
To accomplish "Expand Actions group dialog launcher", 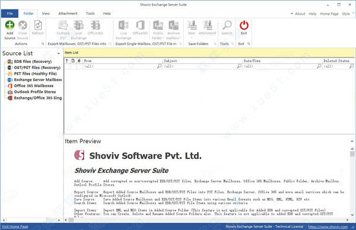I will pyautogui.click(x=43, y=44).
